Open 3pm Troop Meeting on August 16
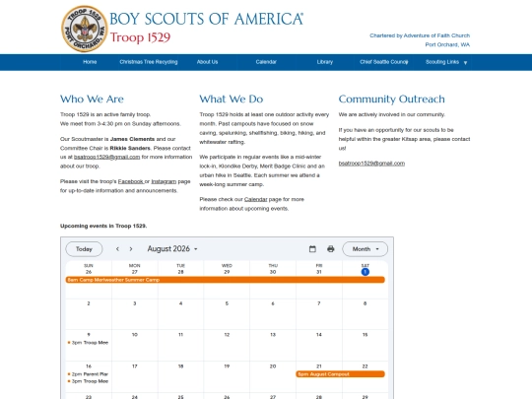532x399 pixels. 89,381
